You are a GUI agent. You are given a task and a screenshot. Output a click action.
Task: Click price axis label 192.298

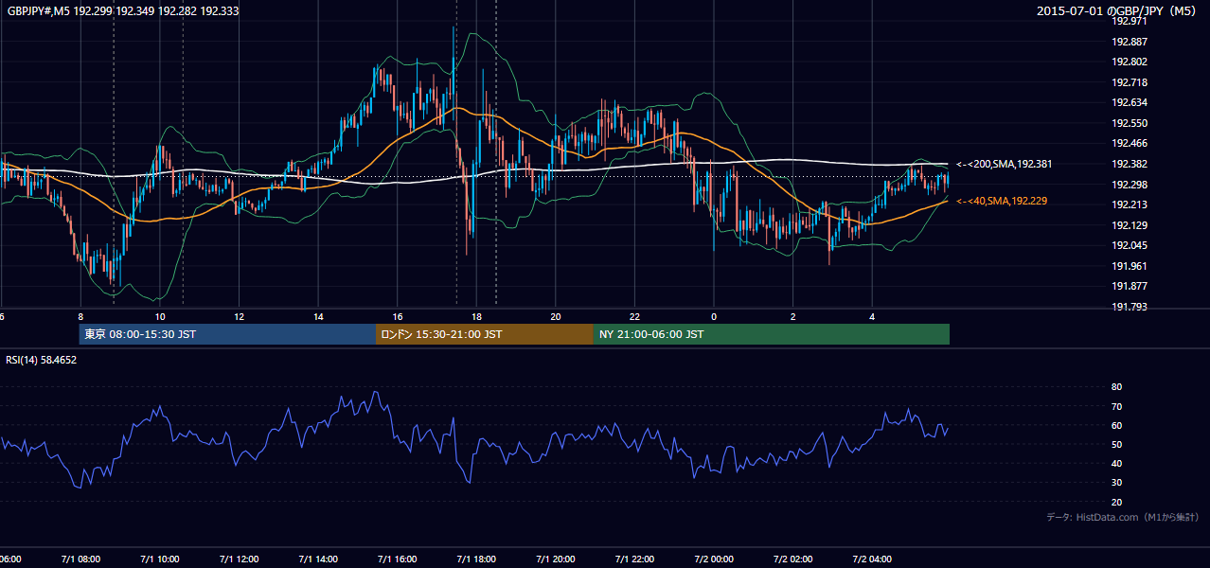coord(1129,184)
